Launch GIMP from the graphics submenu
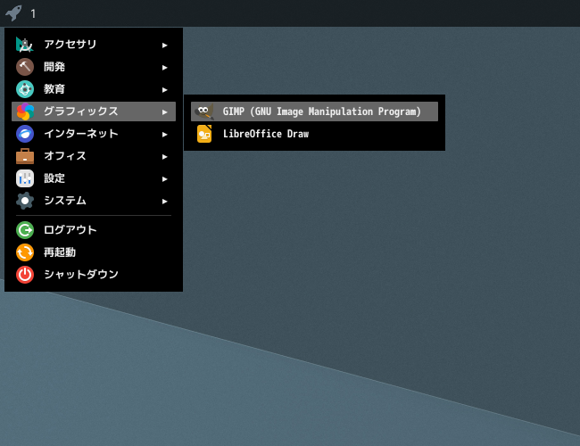The width and height of the screenshot is (580, 446). [x=314, y=111]
